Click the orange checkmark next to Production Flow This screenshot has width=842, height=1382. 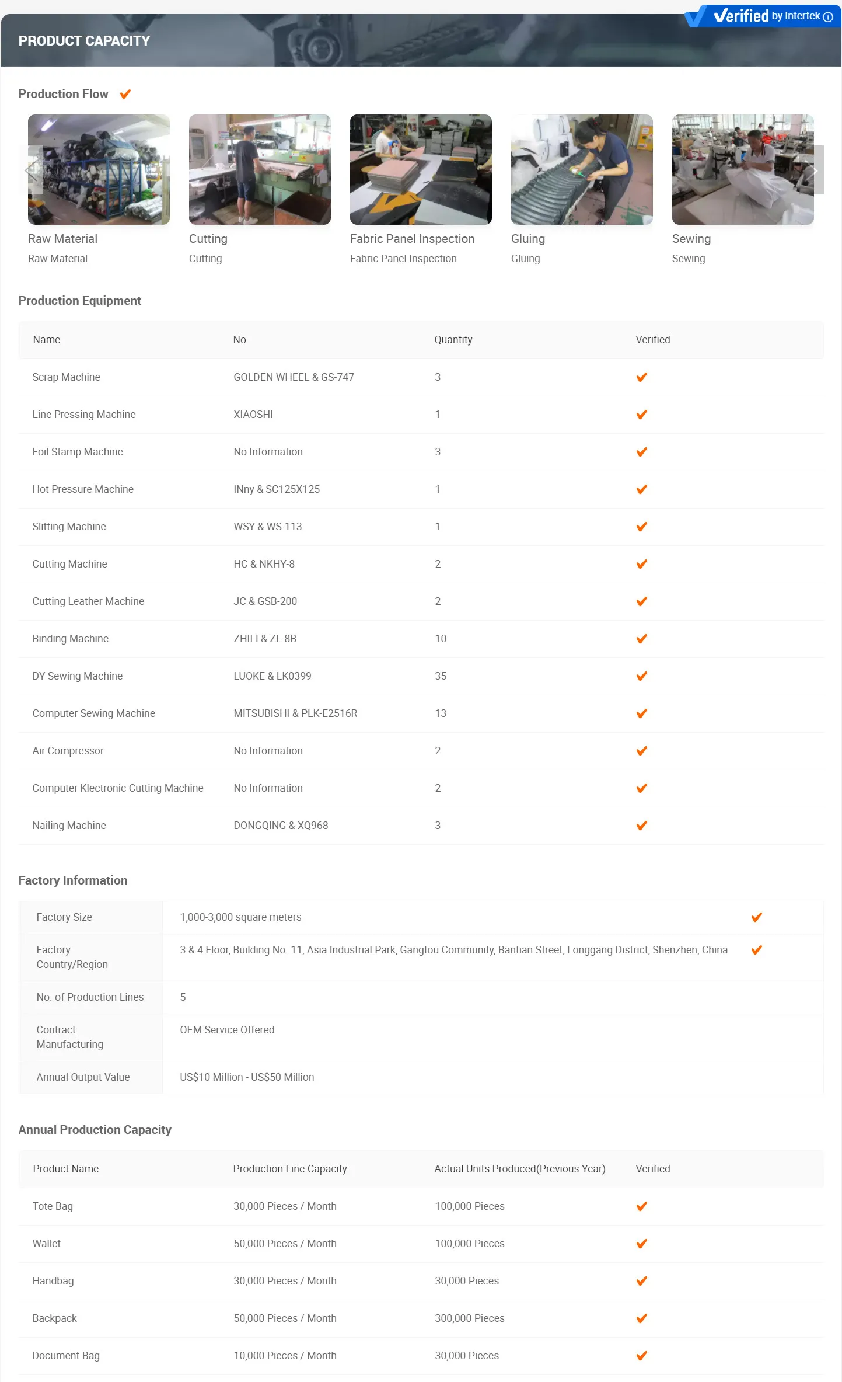coord(125,94)
